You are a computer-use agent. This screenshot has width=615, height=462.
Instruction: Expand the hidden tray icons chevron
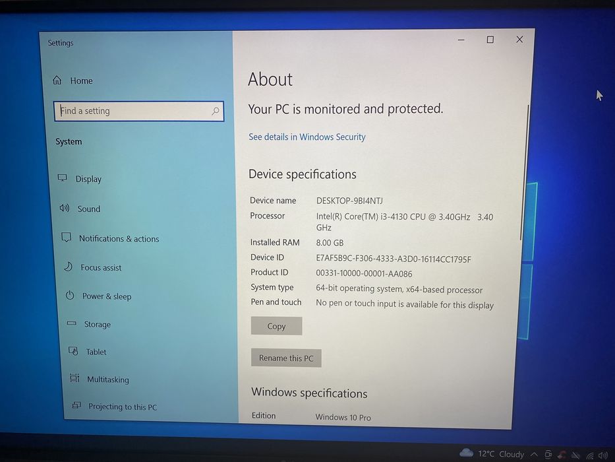point(534,455)
